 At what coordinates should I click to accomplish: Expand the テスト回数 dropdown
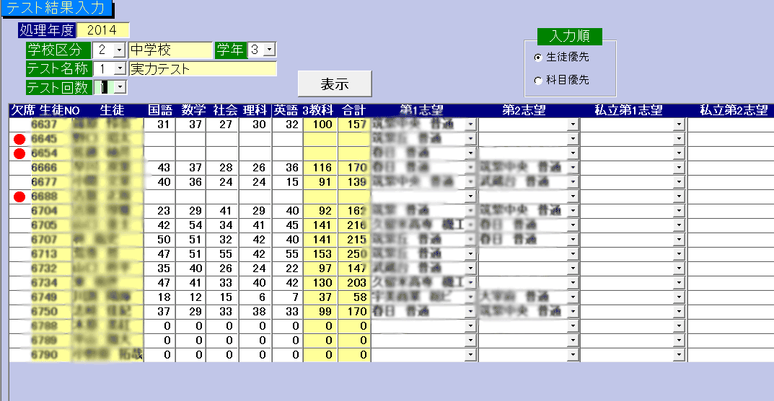[120, 88]
